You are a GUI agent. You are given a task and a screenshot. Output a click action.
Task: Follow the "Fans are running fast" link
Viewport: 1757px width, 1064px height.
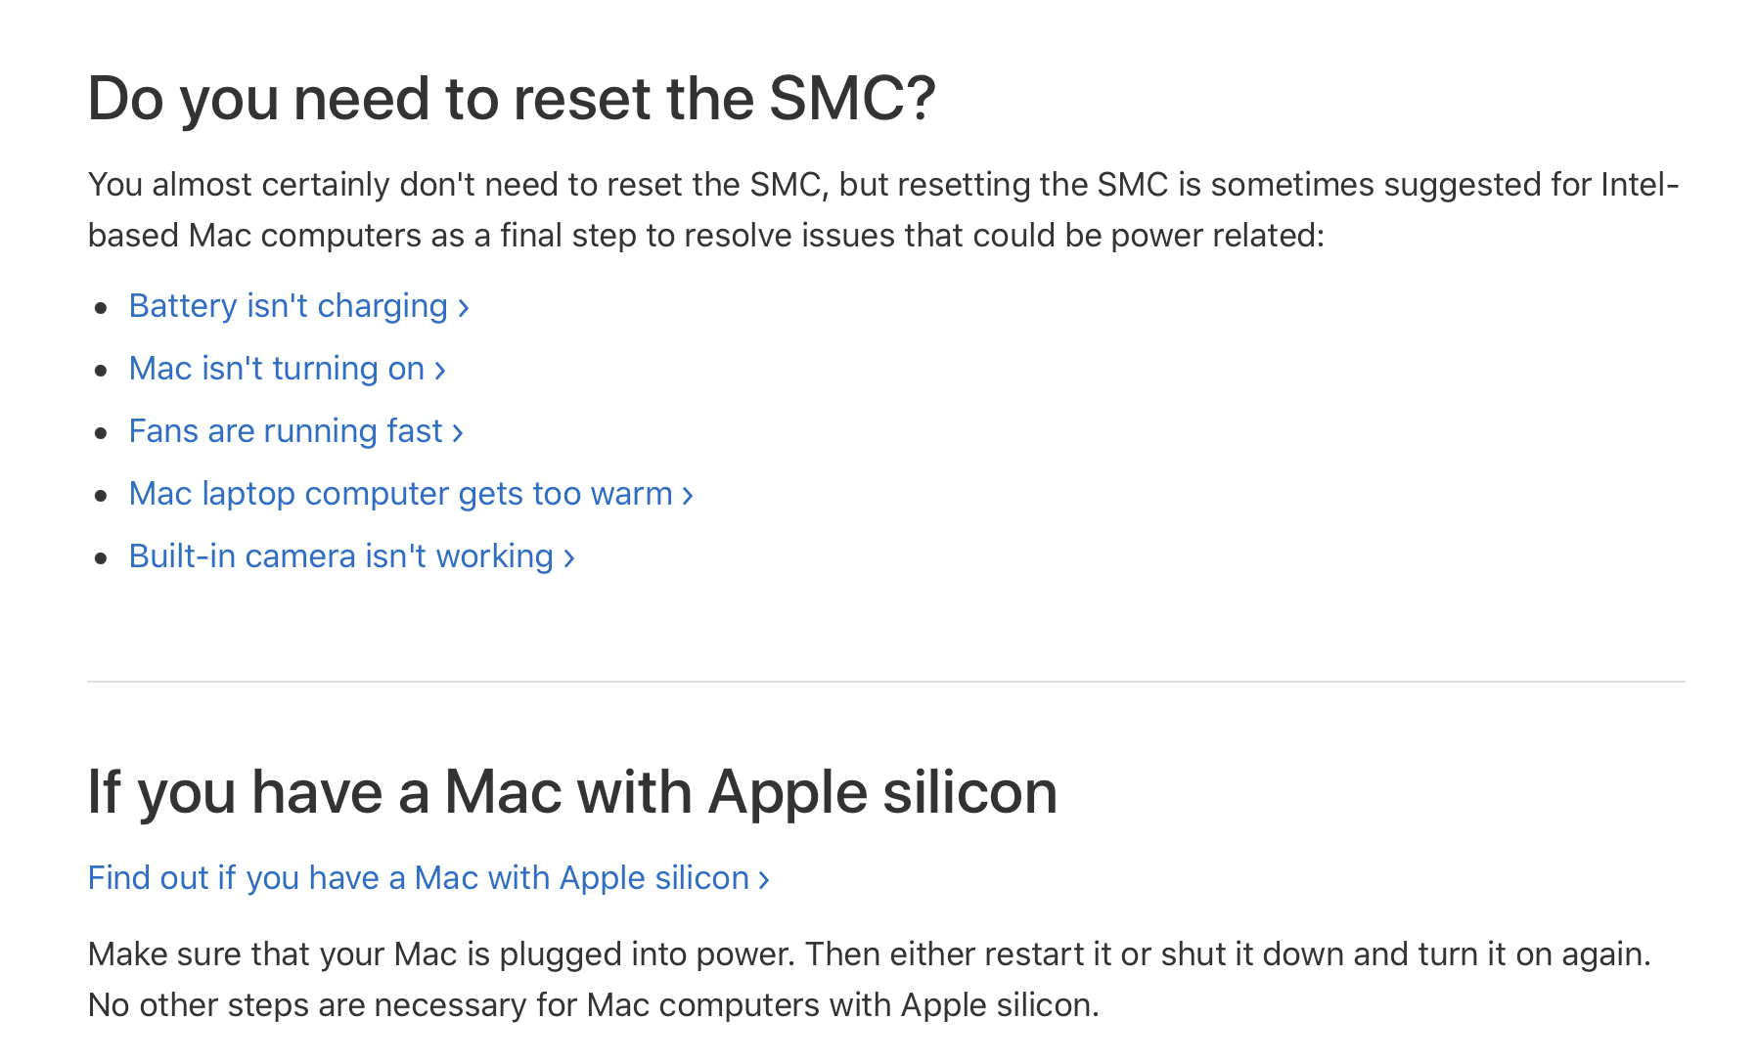click(285, 431)
